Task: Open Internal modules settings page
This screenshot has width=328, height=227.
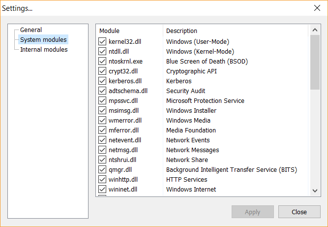Action: pos(44,50)
